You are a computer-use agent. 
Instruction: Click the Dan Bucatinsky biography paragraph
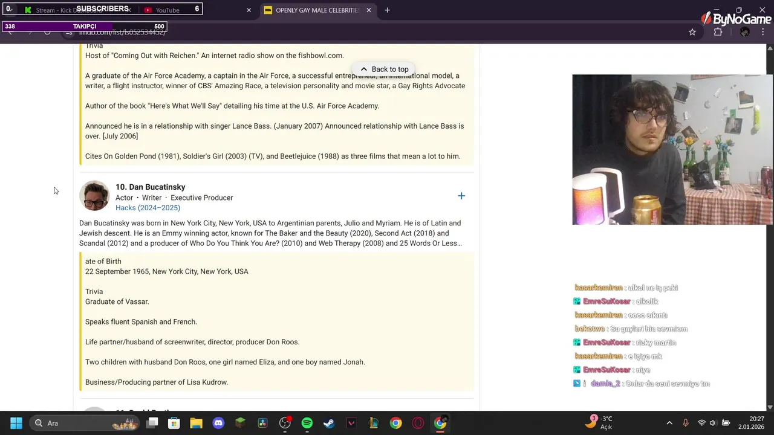[270, 233]
